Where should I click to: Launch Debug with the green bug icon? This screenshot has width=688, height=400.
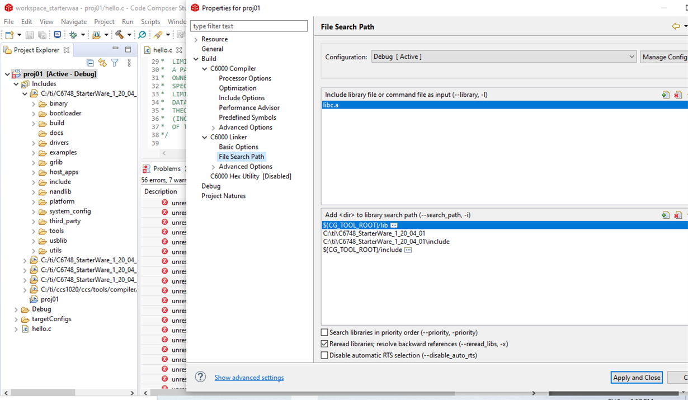(x=73, y=35)
